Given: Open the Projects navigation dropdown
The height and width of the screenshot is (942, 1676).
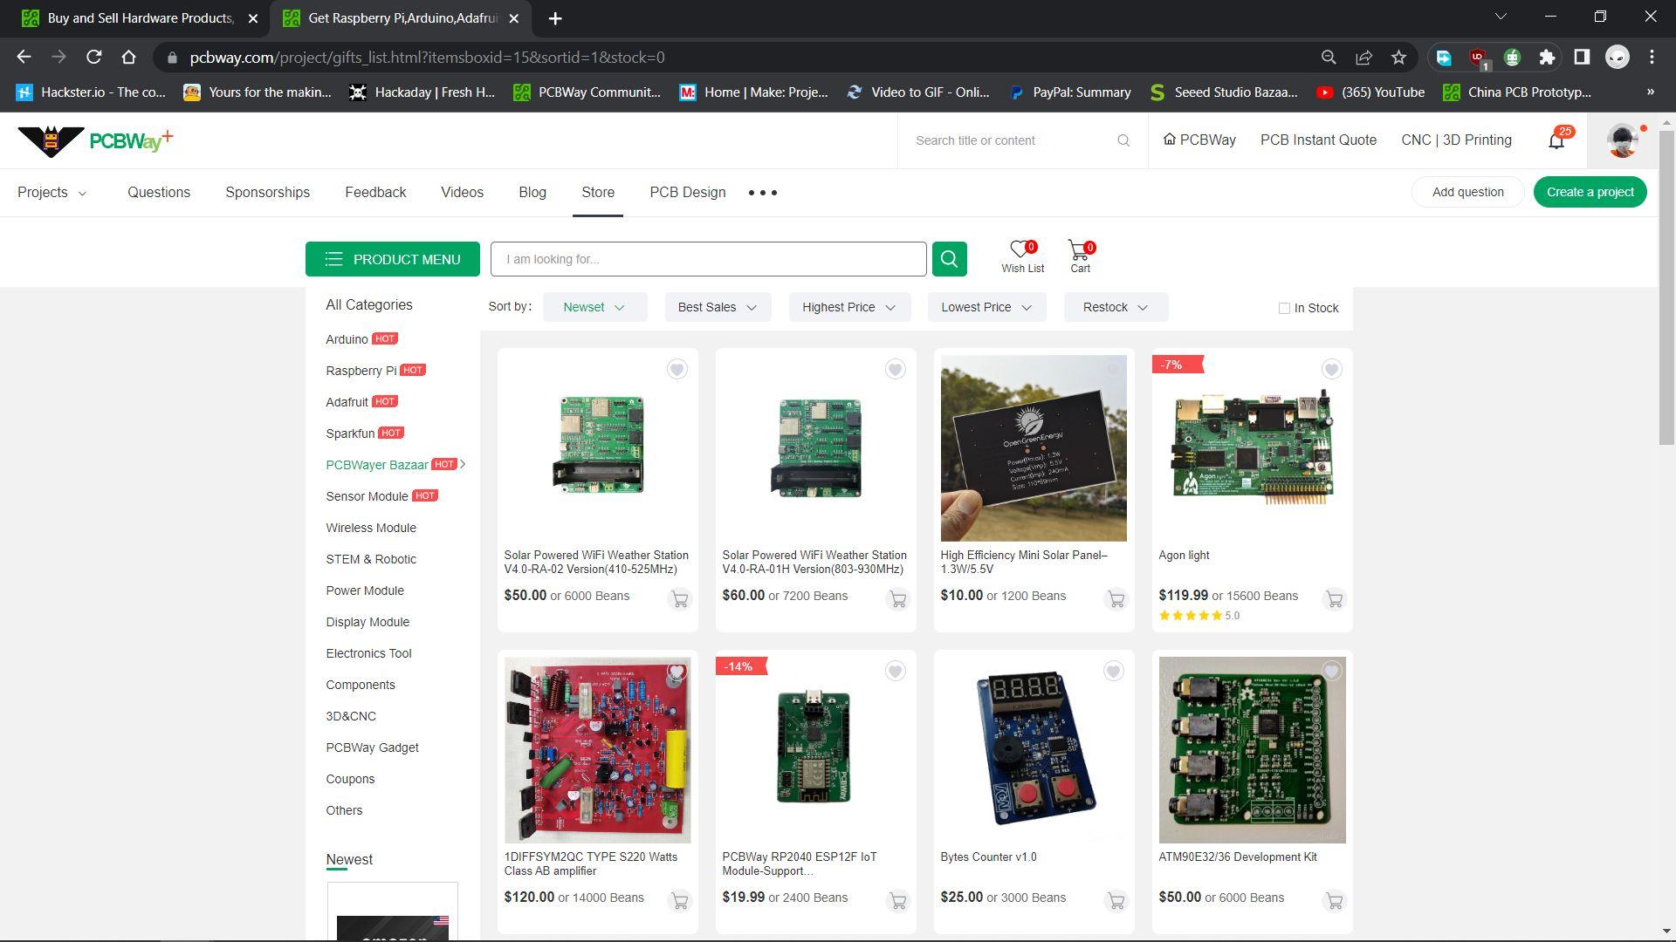Looking at the screenshot, I should [52, 193].
